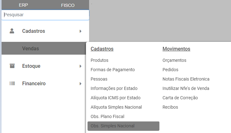Open the Pessoas registration page

99,79
